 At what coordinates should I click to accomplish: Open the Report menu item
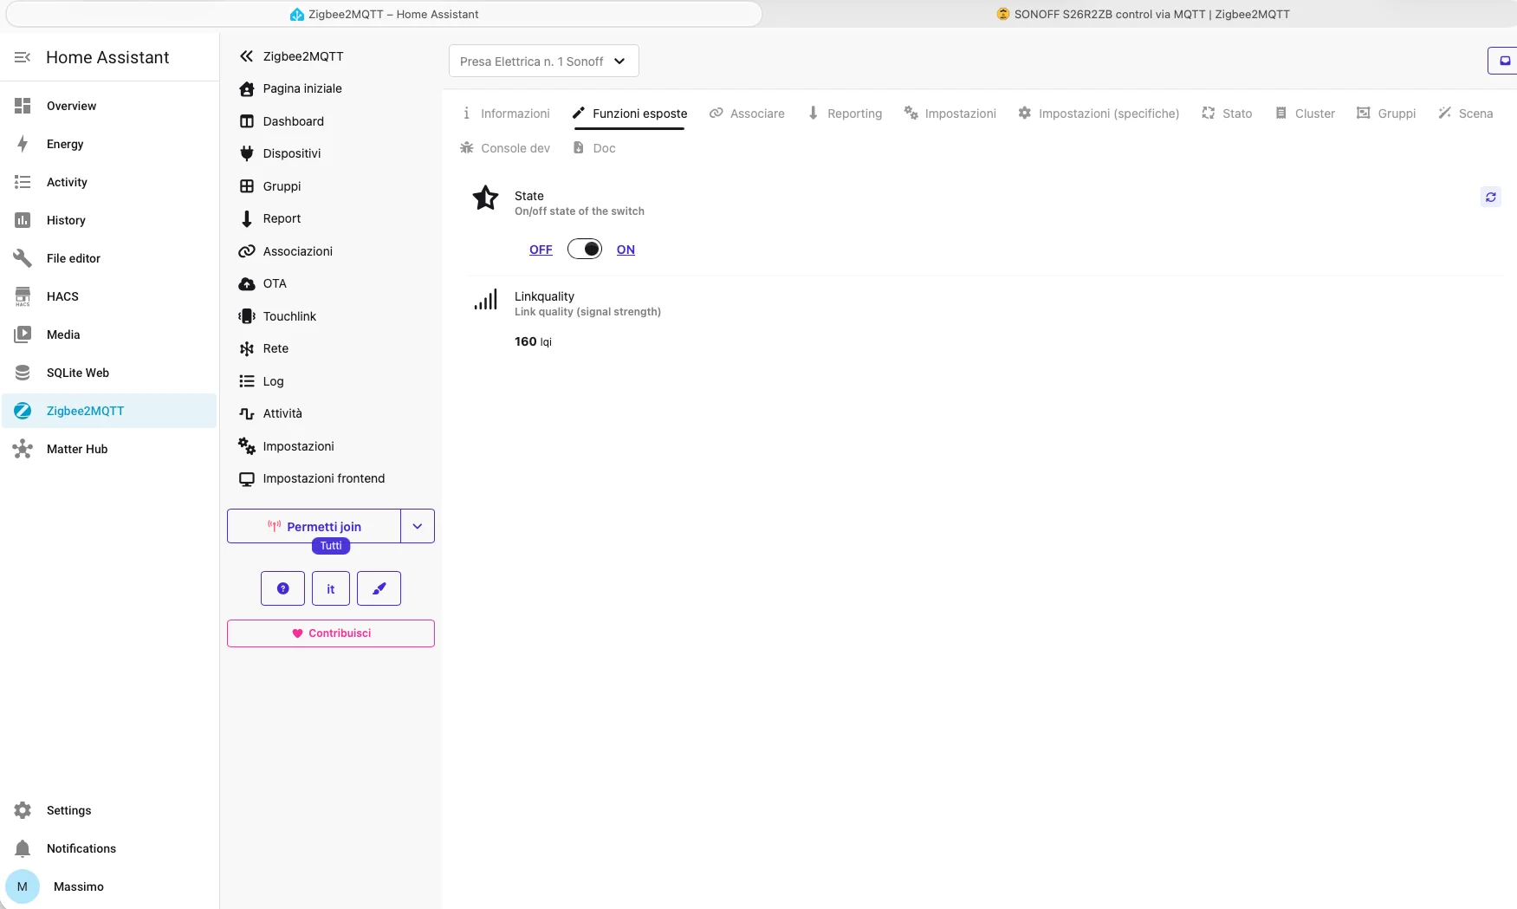(282, 218)
